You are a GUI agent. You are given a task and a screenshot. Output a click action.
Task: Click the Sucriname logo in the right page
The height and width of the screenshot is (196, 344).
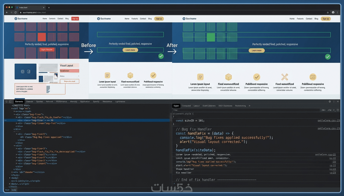[189, 18]
